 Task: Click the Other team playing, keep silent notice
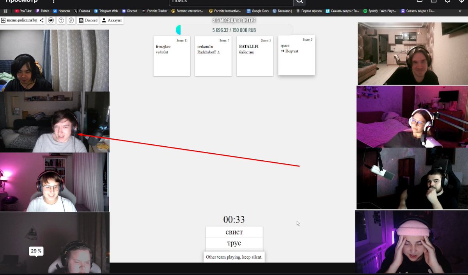coord(234,257)
